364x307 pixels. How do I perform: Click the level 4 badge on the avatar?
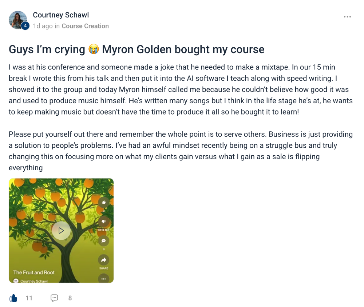pyautogui.click(x=25, y=26)
